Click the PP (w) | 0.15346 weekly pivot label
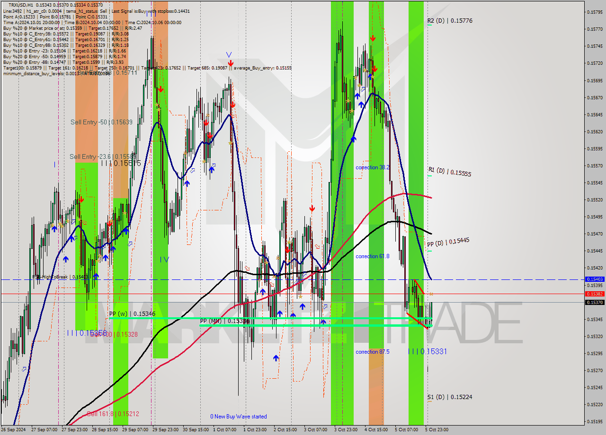Viewport: 606px width, 435px height. point(133,313)
